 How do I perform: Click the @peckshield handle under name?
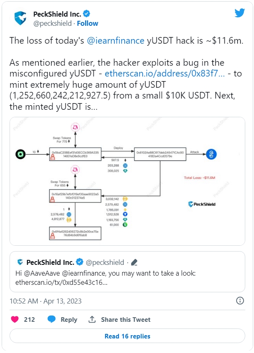pyautogui.click(x=52, y=23)
